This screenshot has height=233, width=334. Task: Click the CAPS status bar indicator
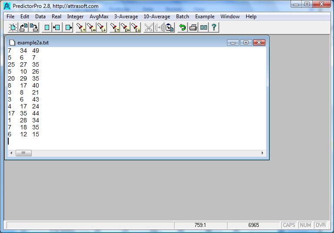[x=289, y=225]
